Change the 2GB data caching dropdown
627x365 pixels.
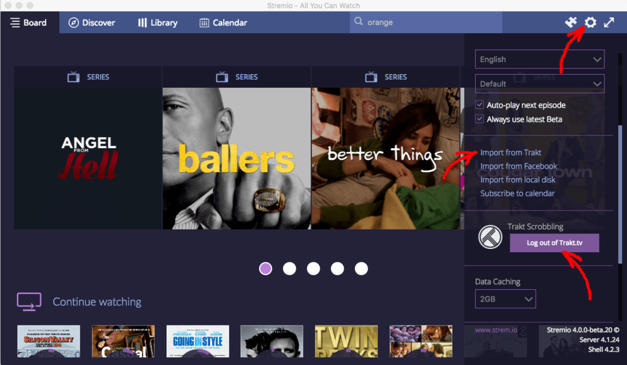pyautogui.click(x=505, y=299)
